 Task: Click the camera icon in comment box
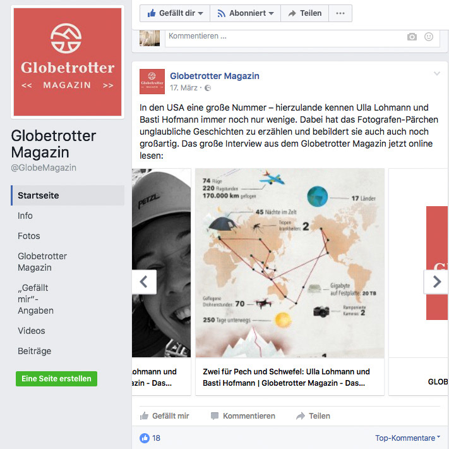412,37
